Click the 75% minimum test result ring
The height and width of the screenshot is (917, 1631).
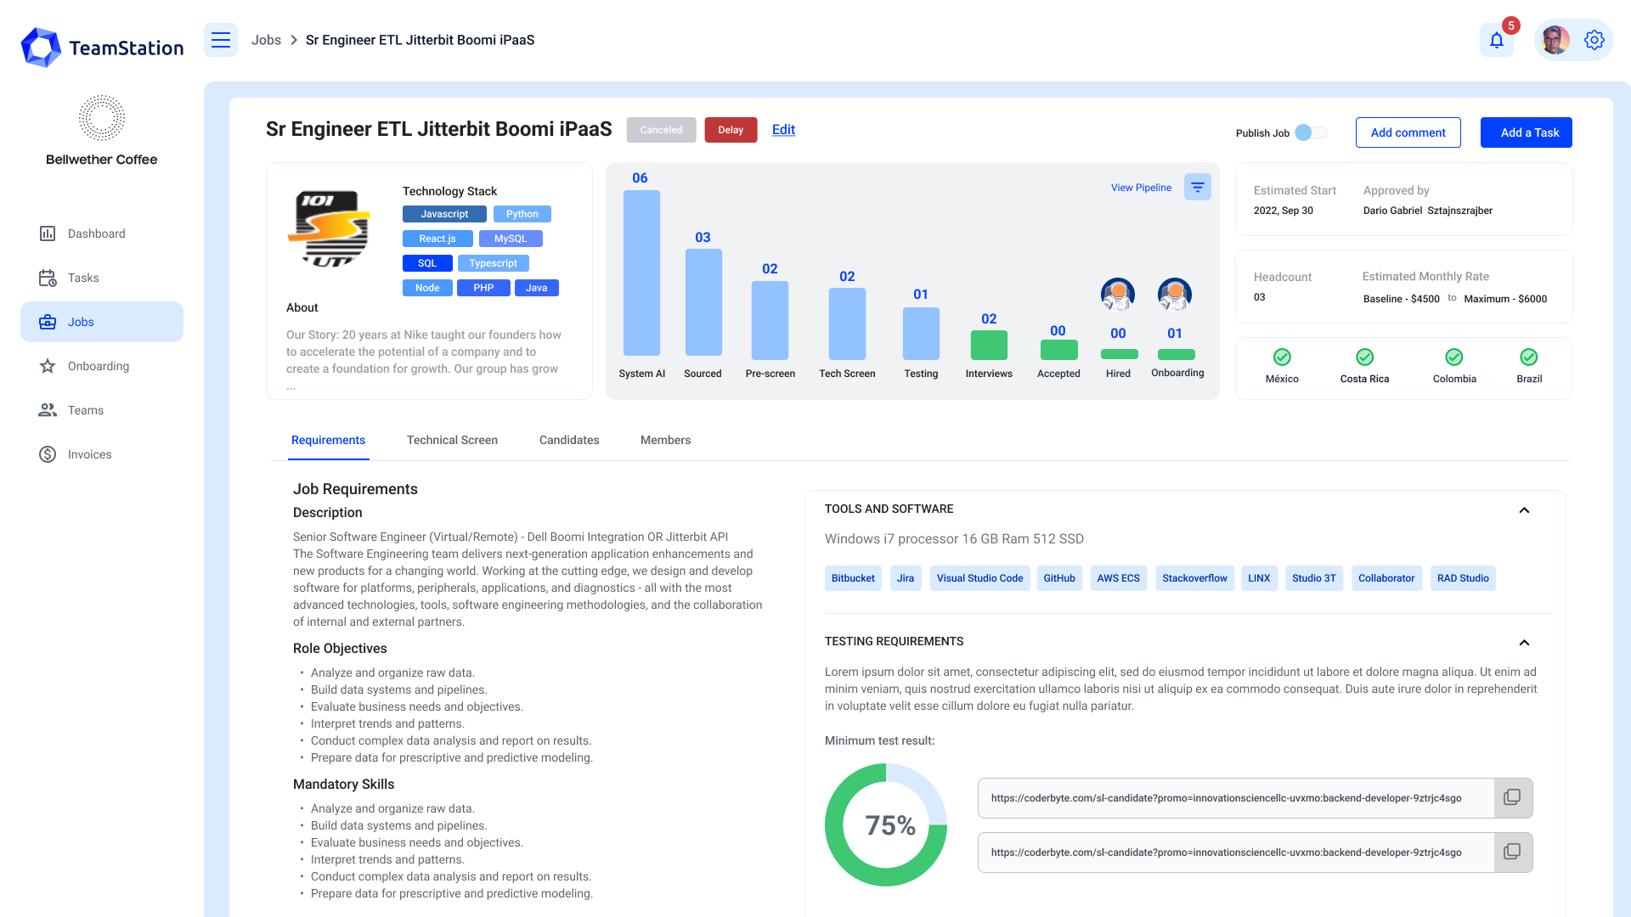point(886,824)
